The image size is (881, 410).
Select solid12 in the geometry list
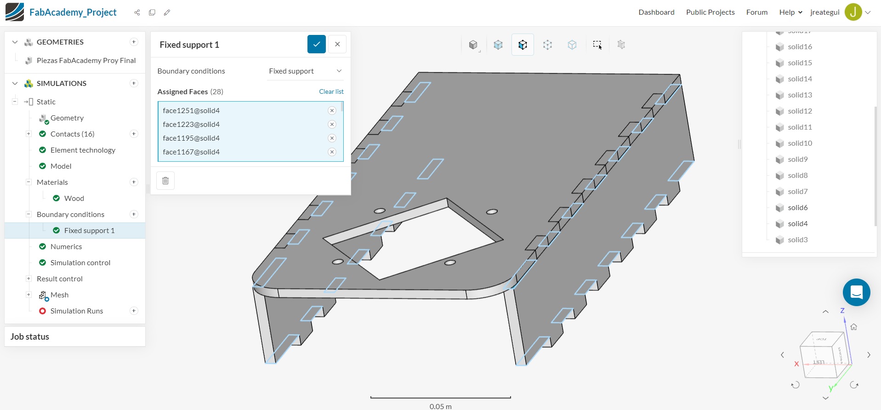(x=800, y=111)
